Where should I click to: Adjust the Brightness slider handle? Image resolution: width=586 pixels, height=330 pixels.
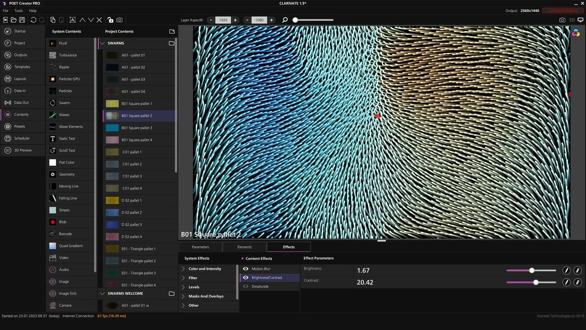coord(532,271)
